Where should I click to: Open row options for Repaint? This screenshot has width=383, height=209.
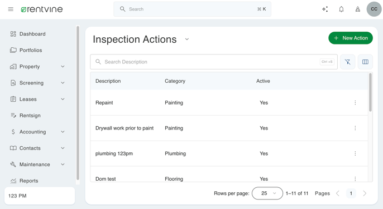355,103
